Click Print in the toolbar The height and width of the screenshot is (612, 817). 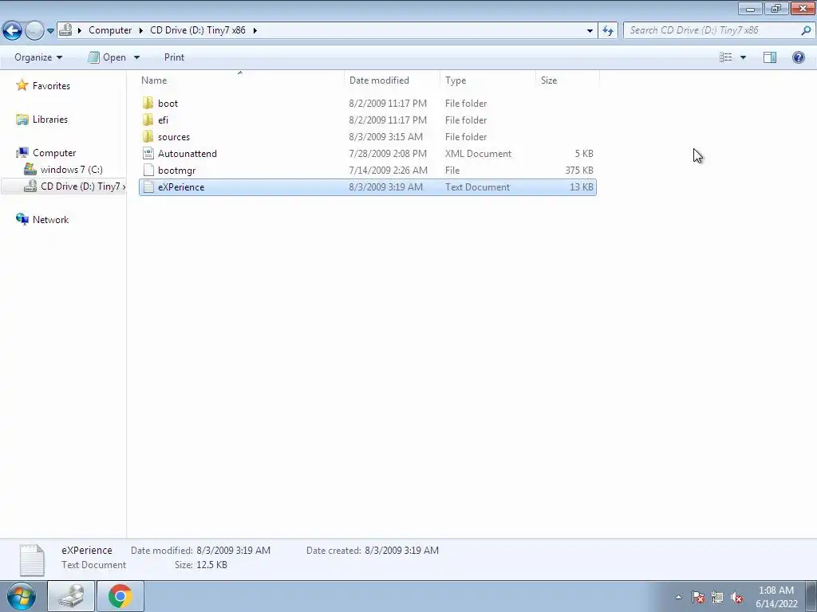[174, 57]
